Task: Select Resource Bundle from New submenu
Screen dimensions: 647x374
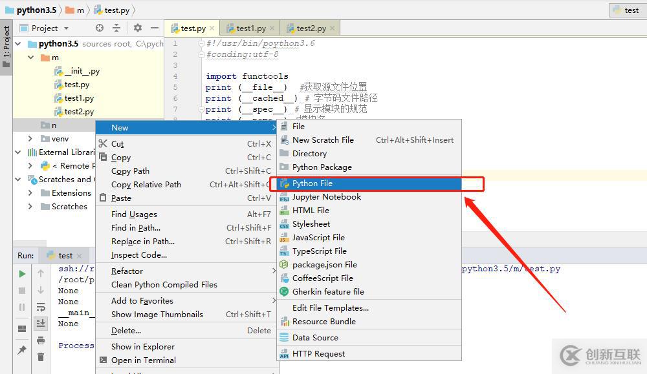Action: click(369, 322)
